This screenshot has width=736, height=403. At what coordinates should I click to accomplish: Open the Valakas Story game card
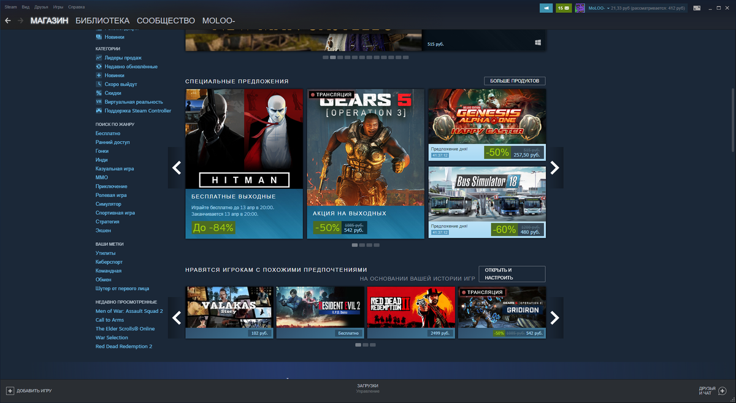tap(229, 313)
